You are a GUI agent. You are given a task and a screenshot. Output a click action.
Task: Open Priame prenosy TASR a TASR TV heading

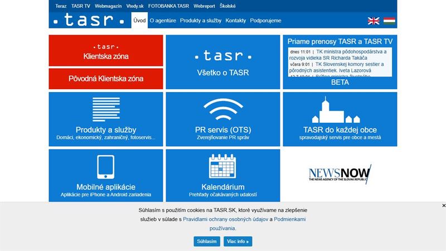pyautogui.click(x=340, y=41)
